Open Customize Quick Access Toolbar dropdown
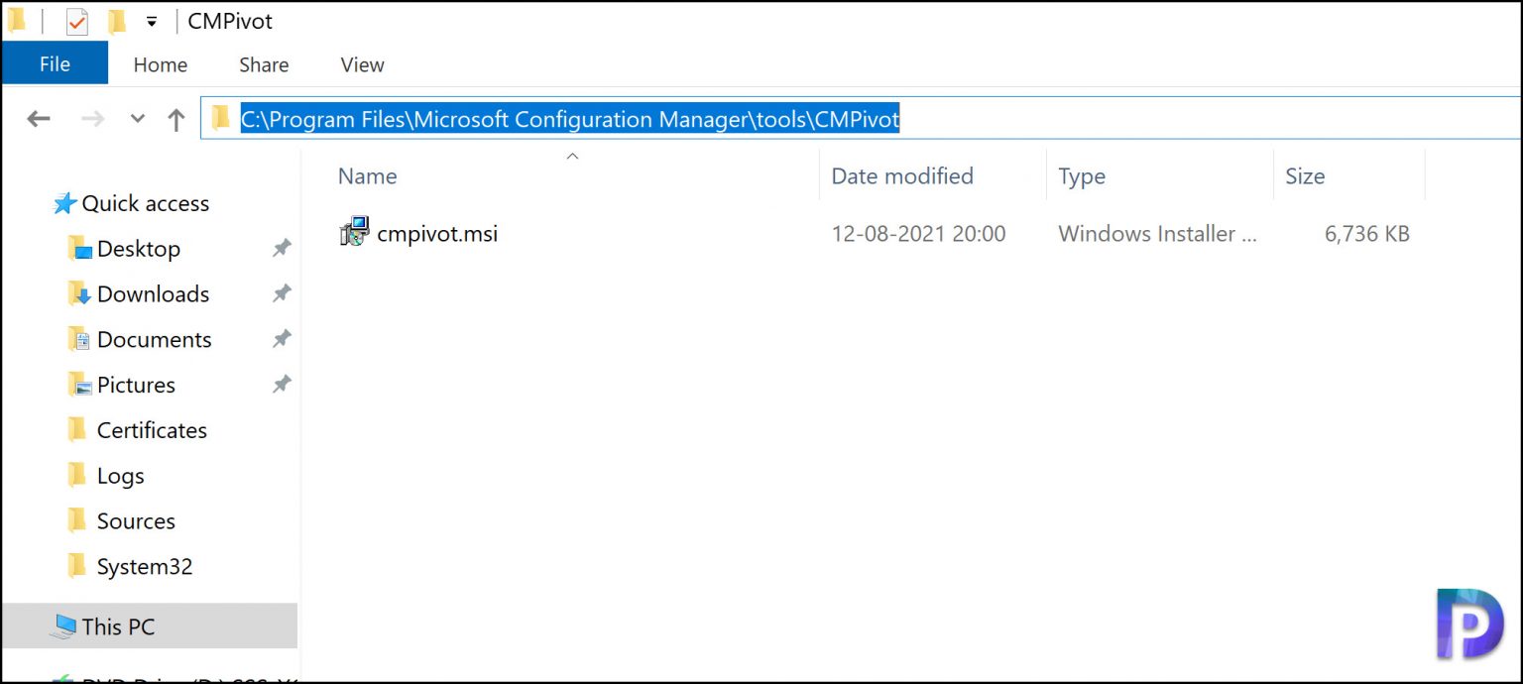1523x684 pixels. (x=151, y=21)
